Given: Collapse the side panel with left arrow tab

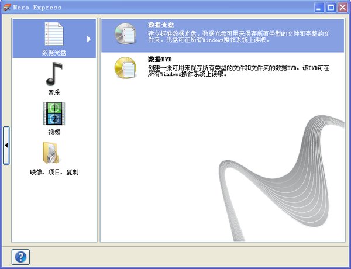Looking at the screenshot, I should point(6,146).
